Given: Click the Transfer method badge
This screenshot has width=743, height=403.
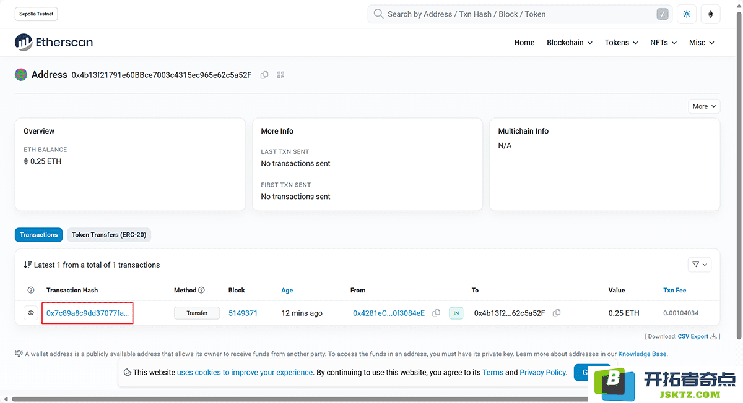Looking at the screenshot, I should pos(197,313).
